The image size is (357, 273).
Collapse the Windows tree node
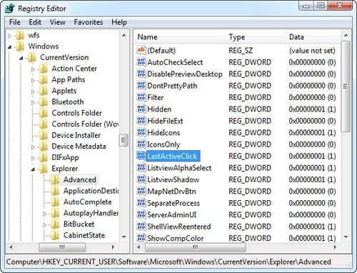click(9, 47)
